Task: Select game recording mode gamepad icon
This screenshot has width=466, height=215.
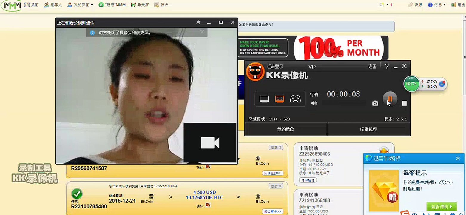Action: (x=295, y=99)
